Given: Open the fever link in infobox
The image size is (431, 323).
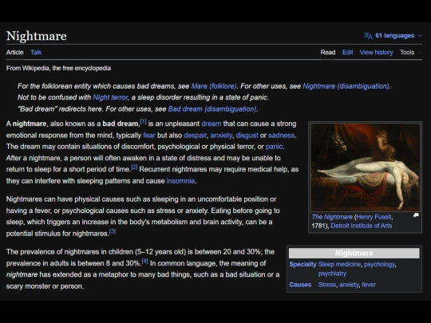Looking at the screenshot, I should click(x=369, y=285).
